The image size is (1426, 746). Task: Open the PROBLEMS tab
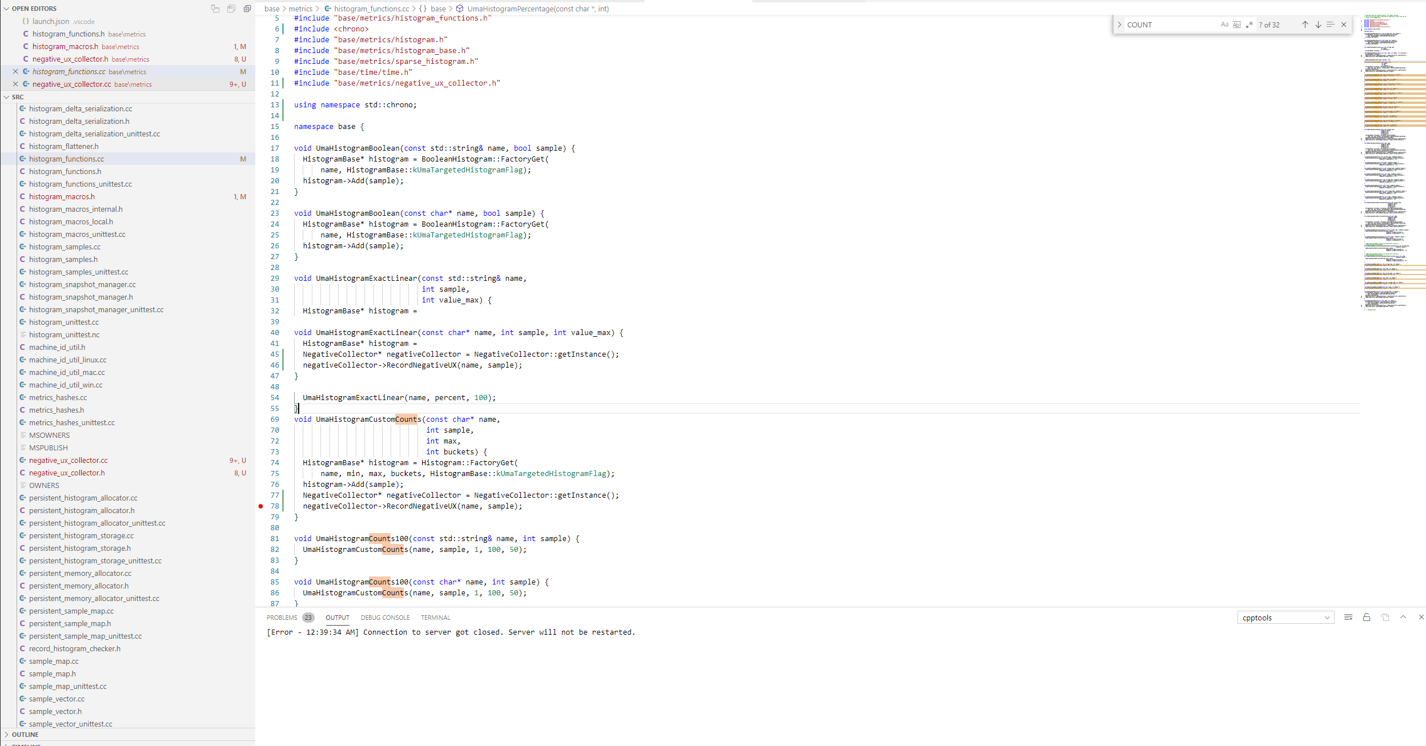(x=282, y=618)
